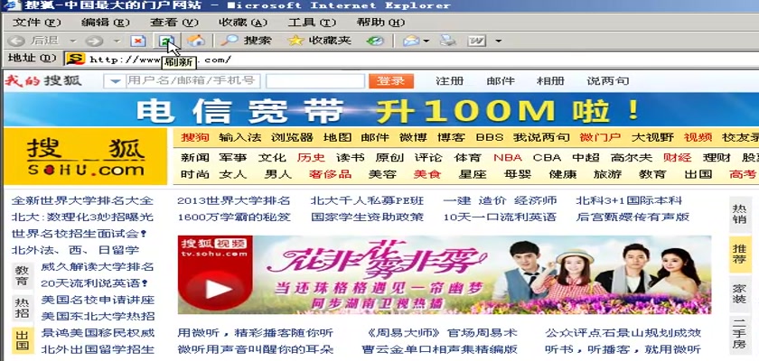Select the 推荐 side tab
The image size is (759, 361).
739,255
